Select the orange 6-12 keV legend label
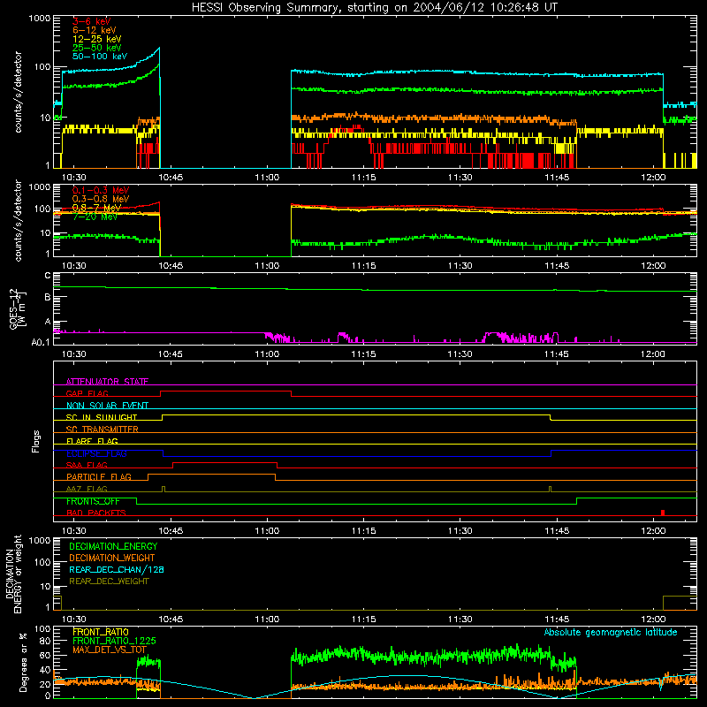Image resolution: width=707 pixels, height=707 pixels. click(x=95, y=30)
